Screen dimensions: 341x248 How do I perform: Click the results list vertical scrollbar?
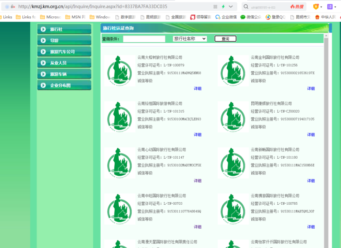[326, 141]
